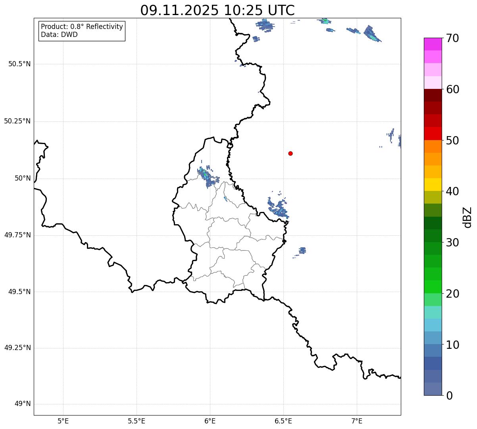Image resolution: width=477 pixels, height=429 pixels.
Task: Click the 5°E longitude label
Action: [63, 421]
